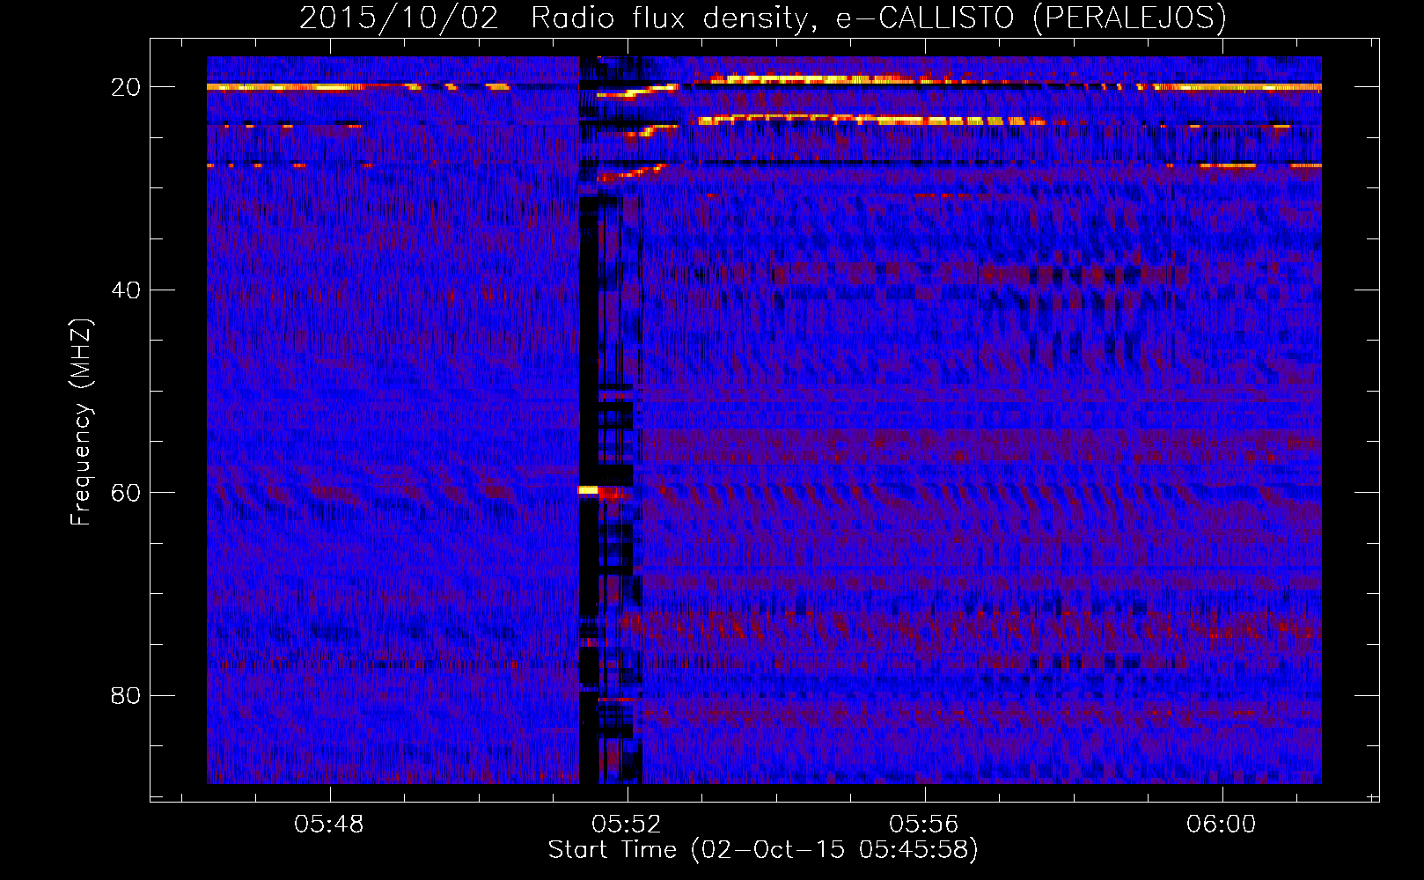Viewport: 1424px width, 880px height.
Task: Click the 20 MHz frequency tick label
Action: [x=126, y=87]
